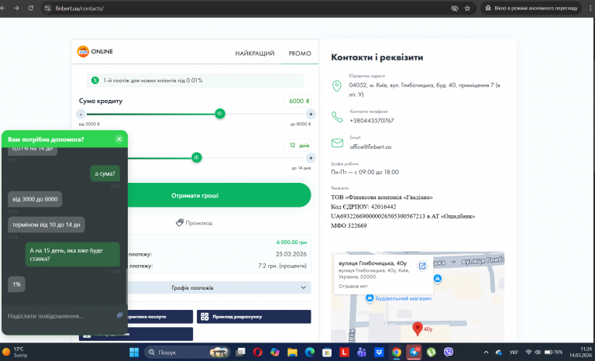Increase loan term with plus button

pyautogui.click(x=311, y=157)
